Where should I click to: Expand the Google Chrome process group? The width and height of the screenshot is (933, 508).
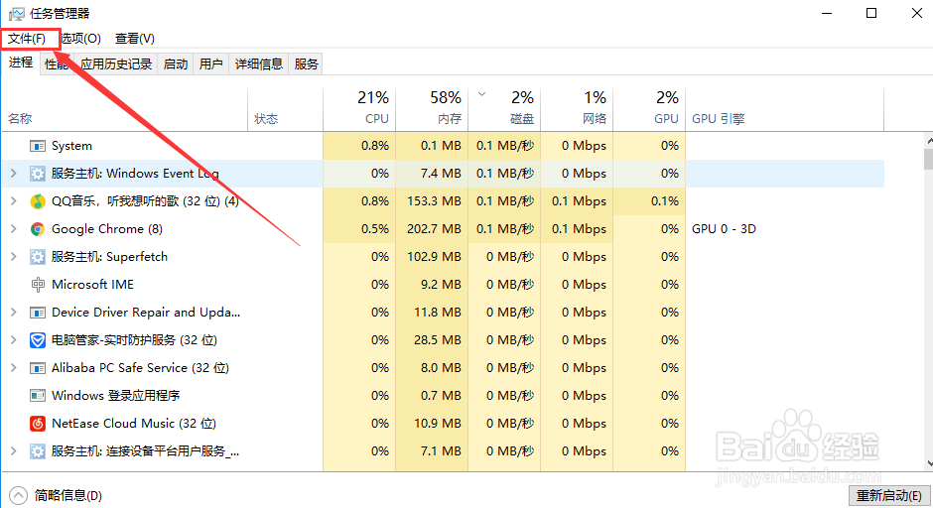(13, 229)
